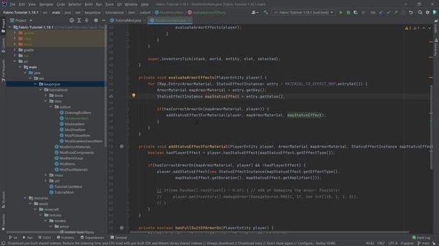Viewport: 439px width, 246px height.
Task: Open the Navigate menu
Action: click(46, 4)
